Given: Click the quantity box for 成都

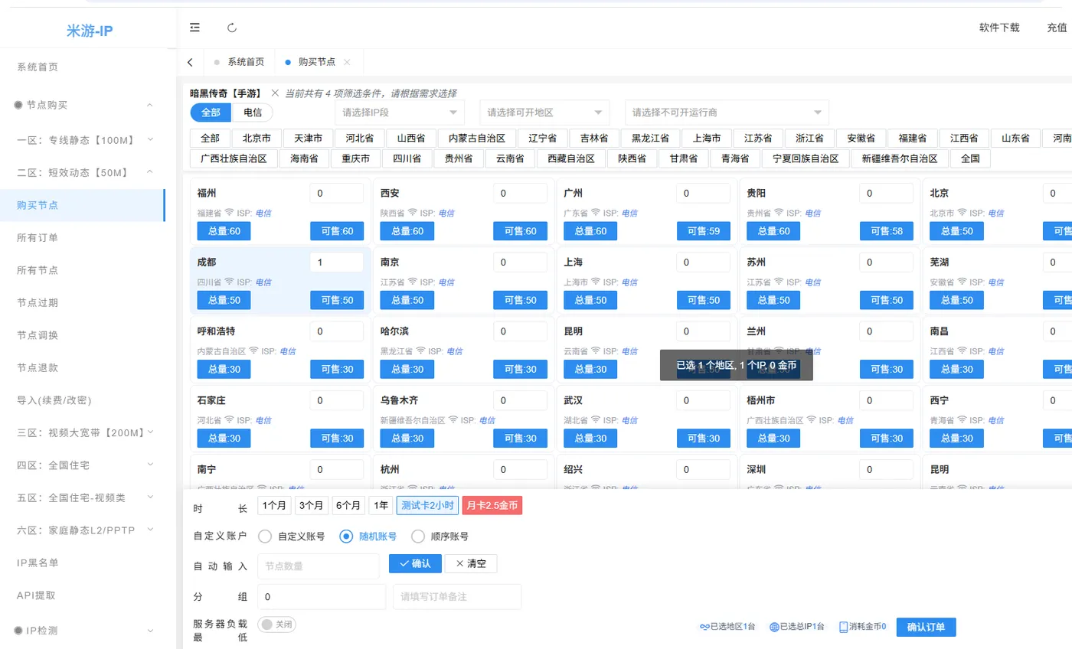Looking at the screenshot, I should (337, 263).
